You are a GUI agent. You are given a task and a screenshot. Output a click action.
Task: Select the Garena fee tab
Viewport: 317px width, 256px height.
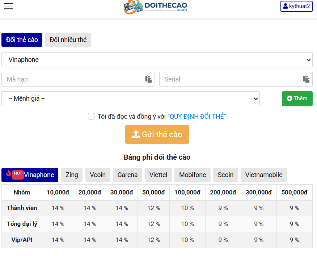coord(128,175)
